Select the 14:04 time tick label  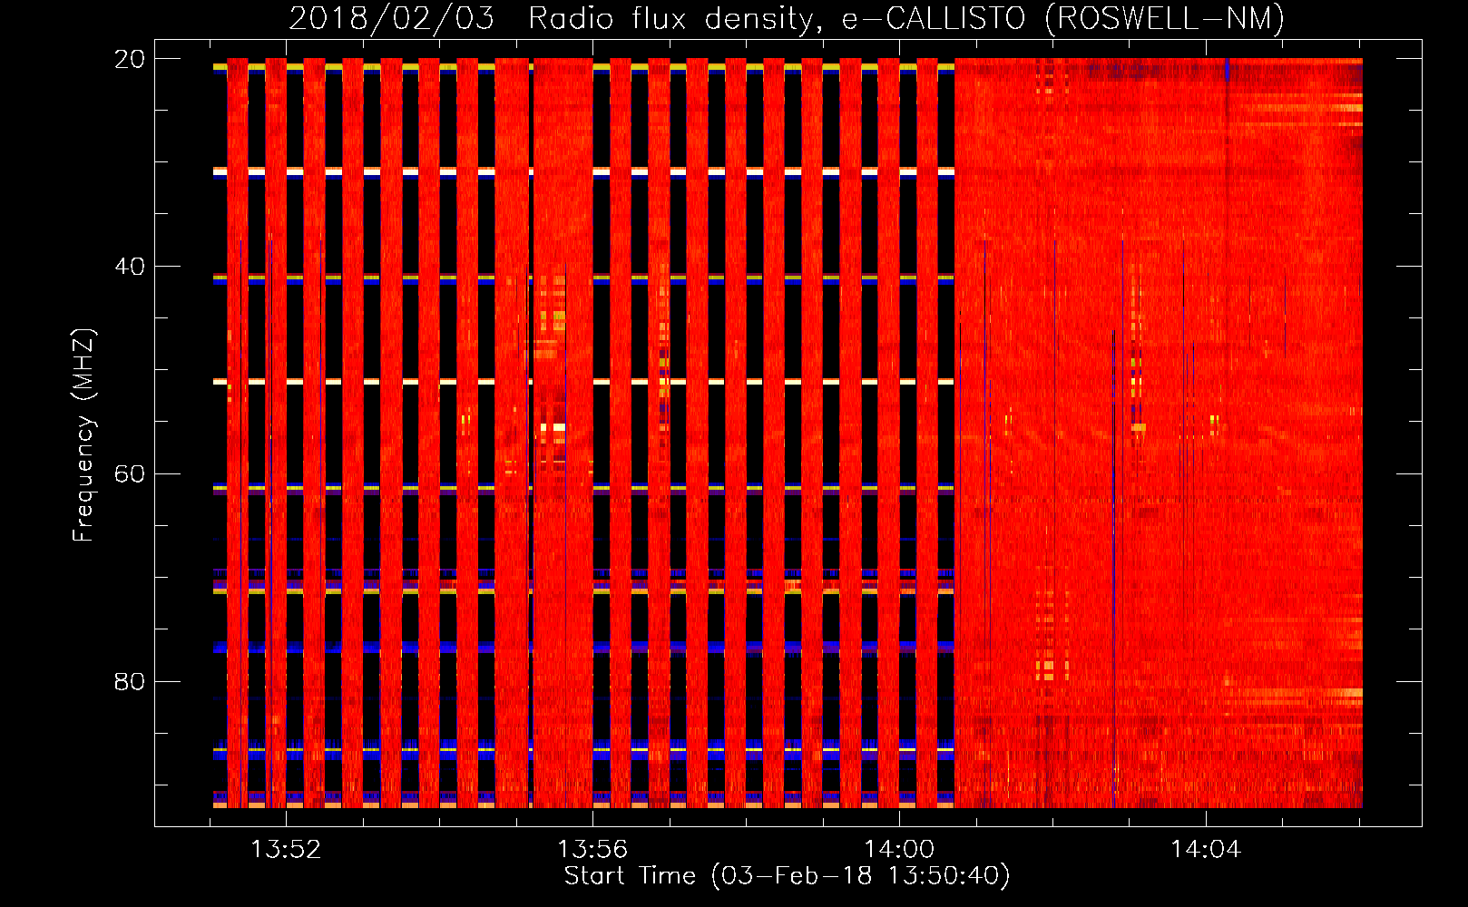click(x=1206, y=850)
